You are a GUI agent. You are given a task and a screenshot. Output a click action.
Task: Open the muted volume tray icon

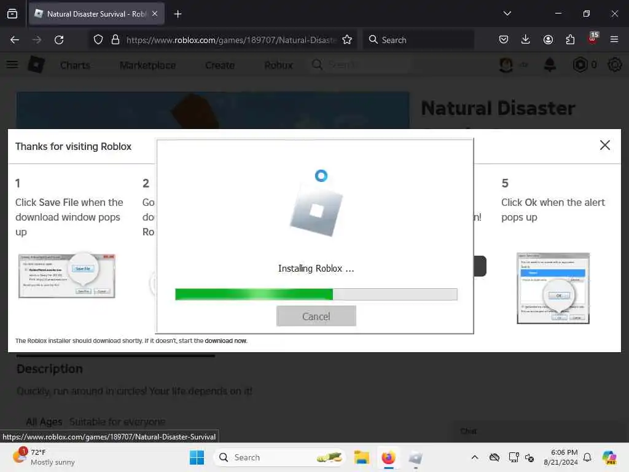(x=529, y=457)
